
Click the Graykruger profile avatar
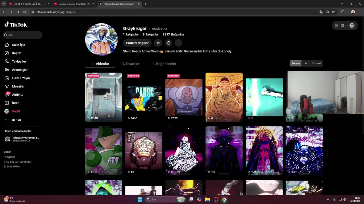(x=101, y=39)
